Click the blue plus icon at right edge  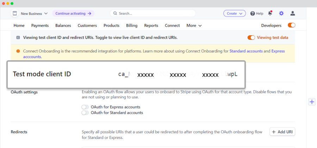click(312, 102)
